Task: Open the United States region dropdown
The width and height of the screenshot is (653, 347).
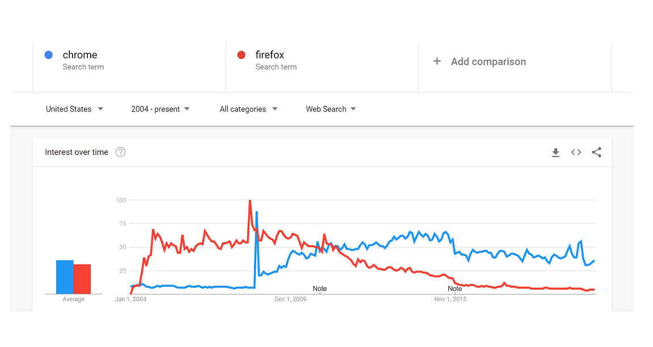Action: point(74,109)
